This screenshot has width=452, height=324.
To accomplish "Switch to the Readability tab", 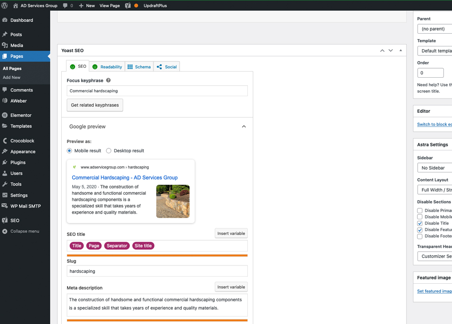I will 107,67.
